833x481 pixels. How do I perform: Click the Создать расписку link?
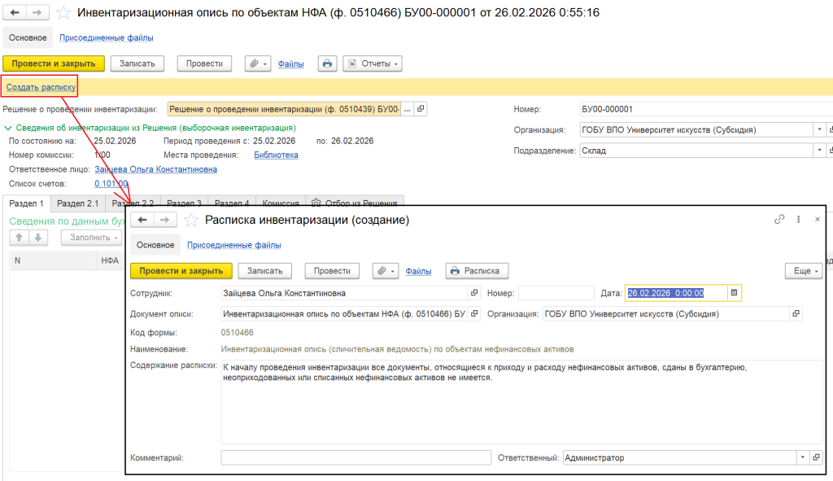tap(41, 86)
